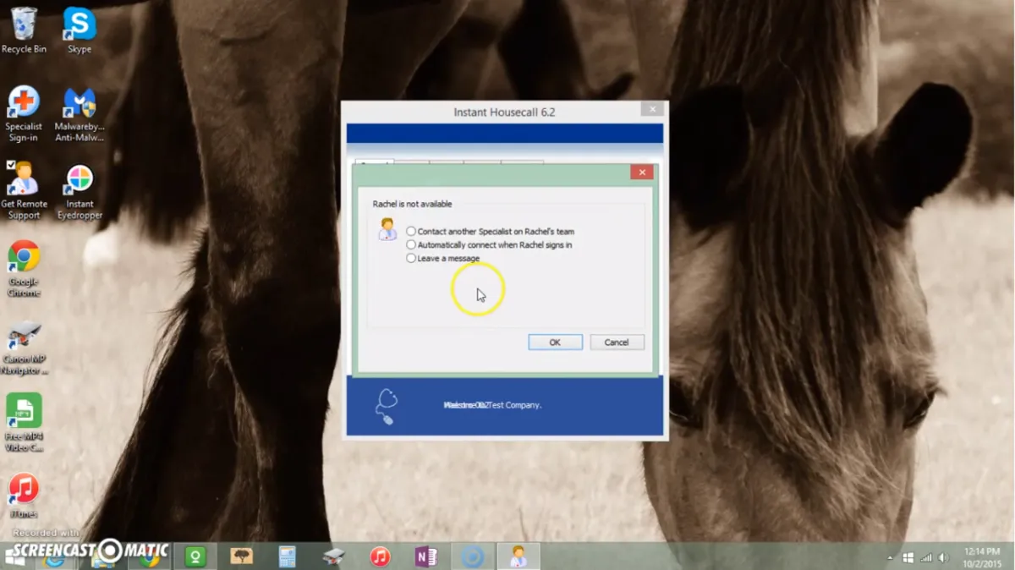Screen dimensions: 1015x570
Task: Open OneNote from the taskbar
Action: [x=425, y=556]
